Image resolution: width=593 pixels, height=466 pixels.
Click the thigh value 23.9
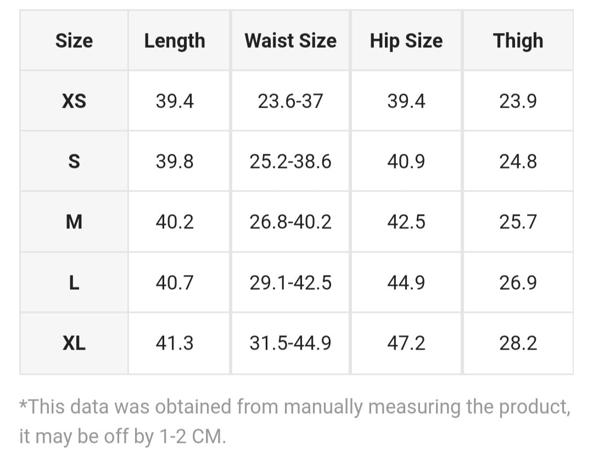pos(518,102)
